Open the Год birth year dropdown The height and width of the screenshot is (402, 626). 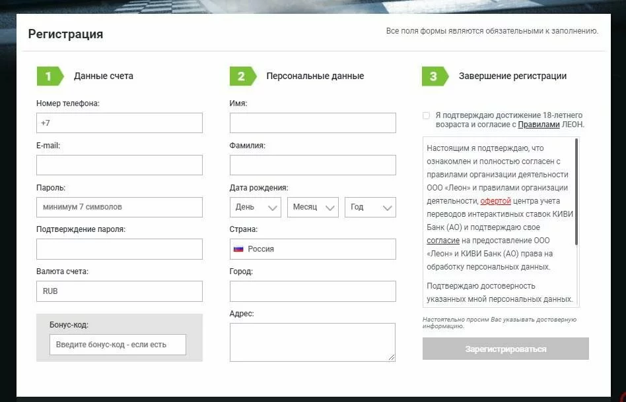[x=370, y=207]
